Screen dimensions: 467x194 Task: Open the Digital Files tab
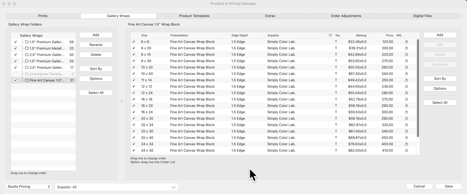click(x=422, y=16)
